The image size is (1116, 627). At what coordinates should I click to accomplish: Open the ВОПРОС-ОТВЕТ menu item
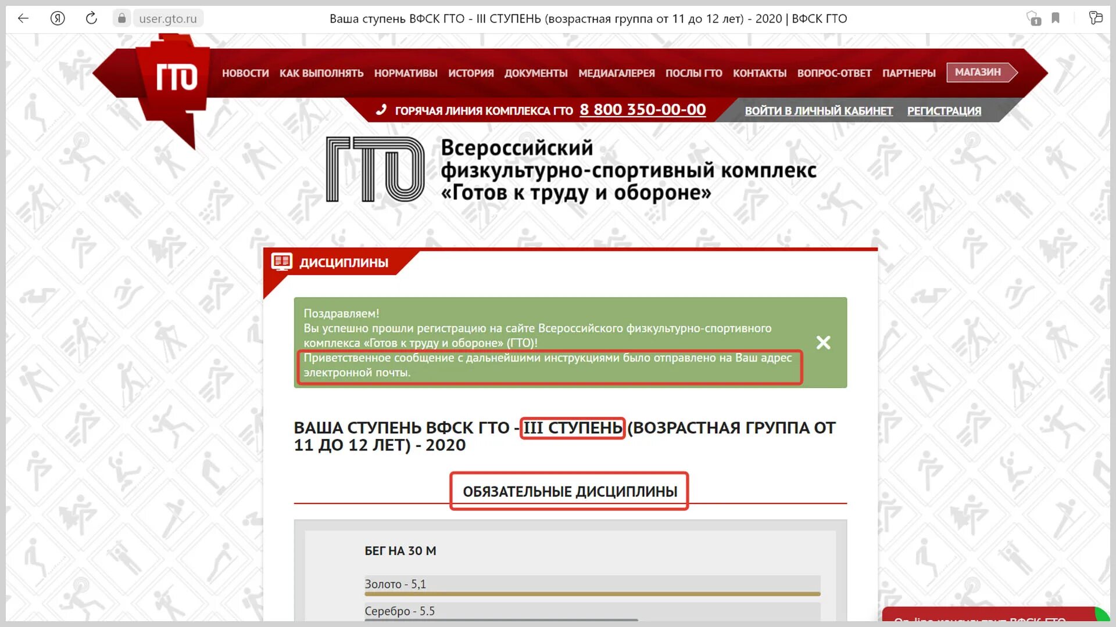[x=834, y=73]
